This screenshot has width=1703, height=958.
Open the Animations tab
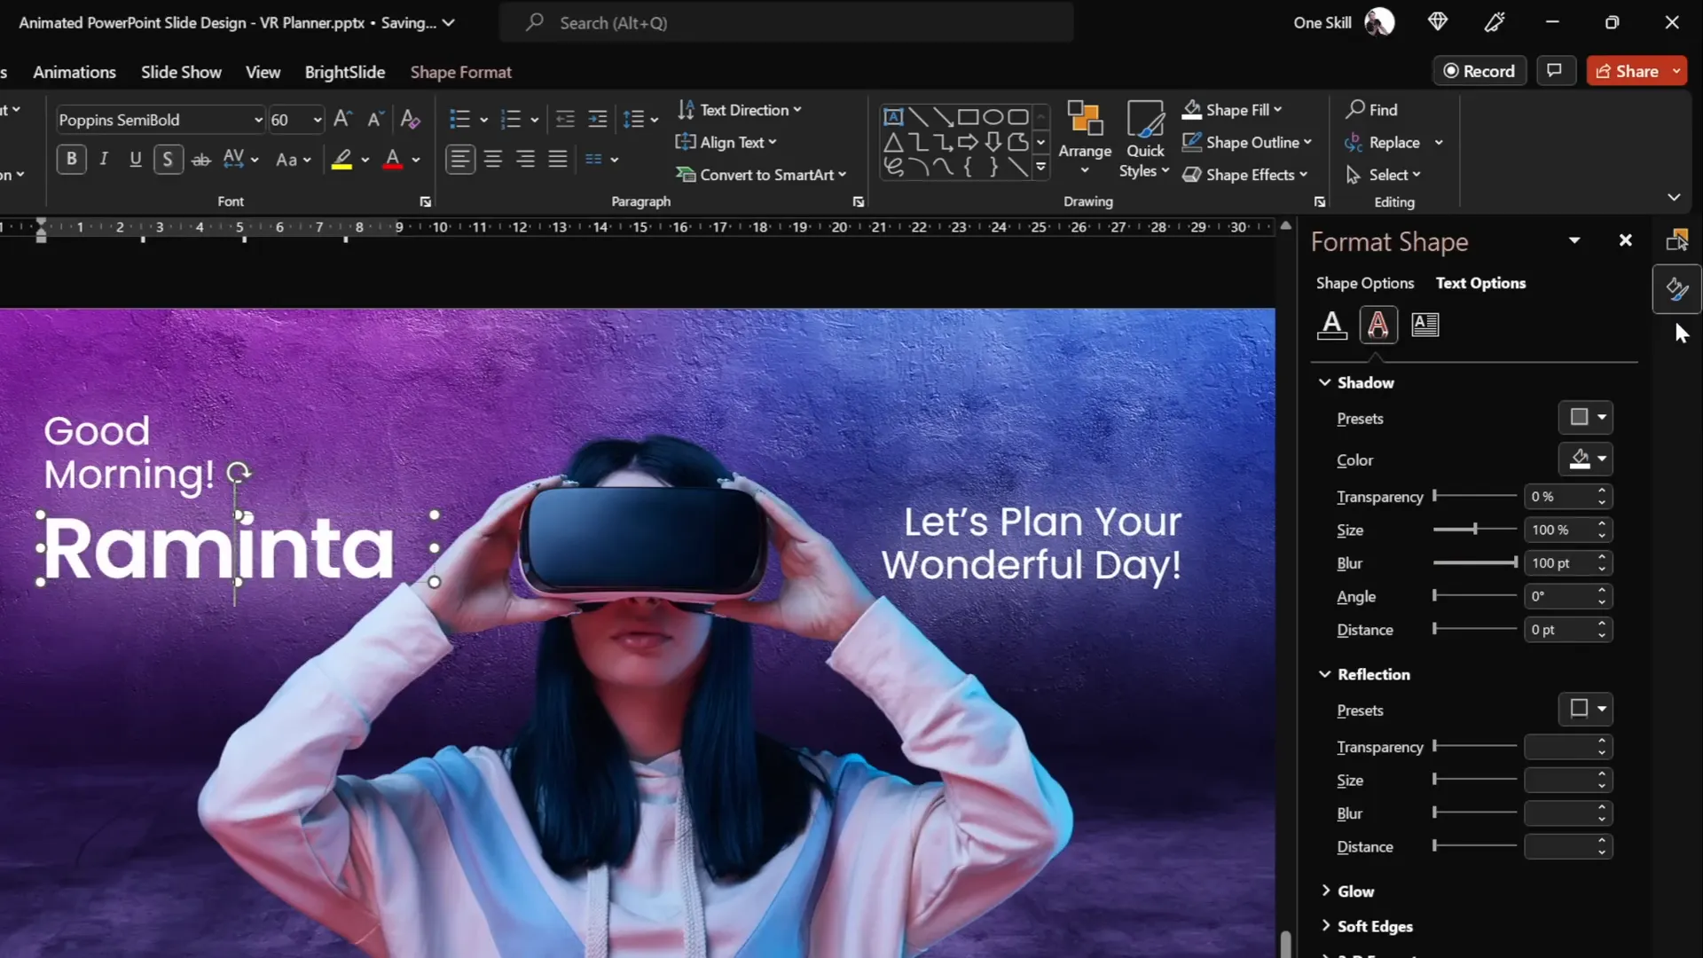coord(75,72)
